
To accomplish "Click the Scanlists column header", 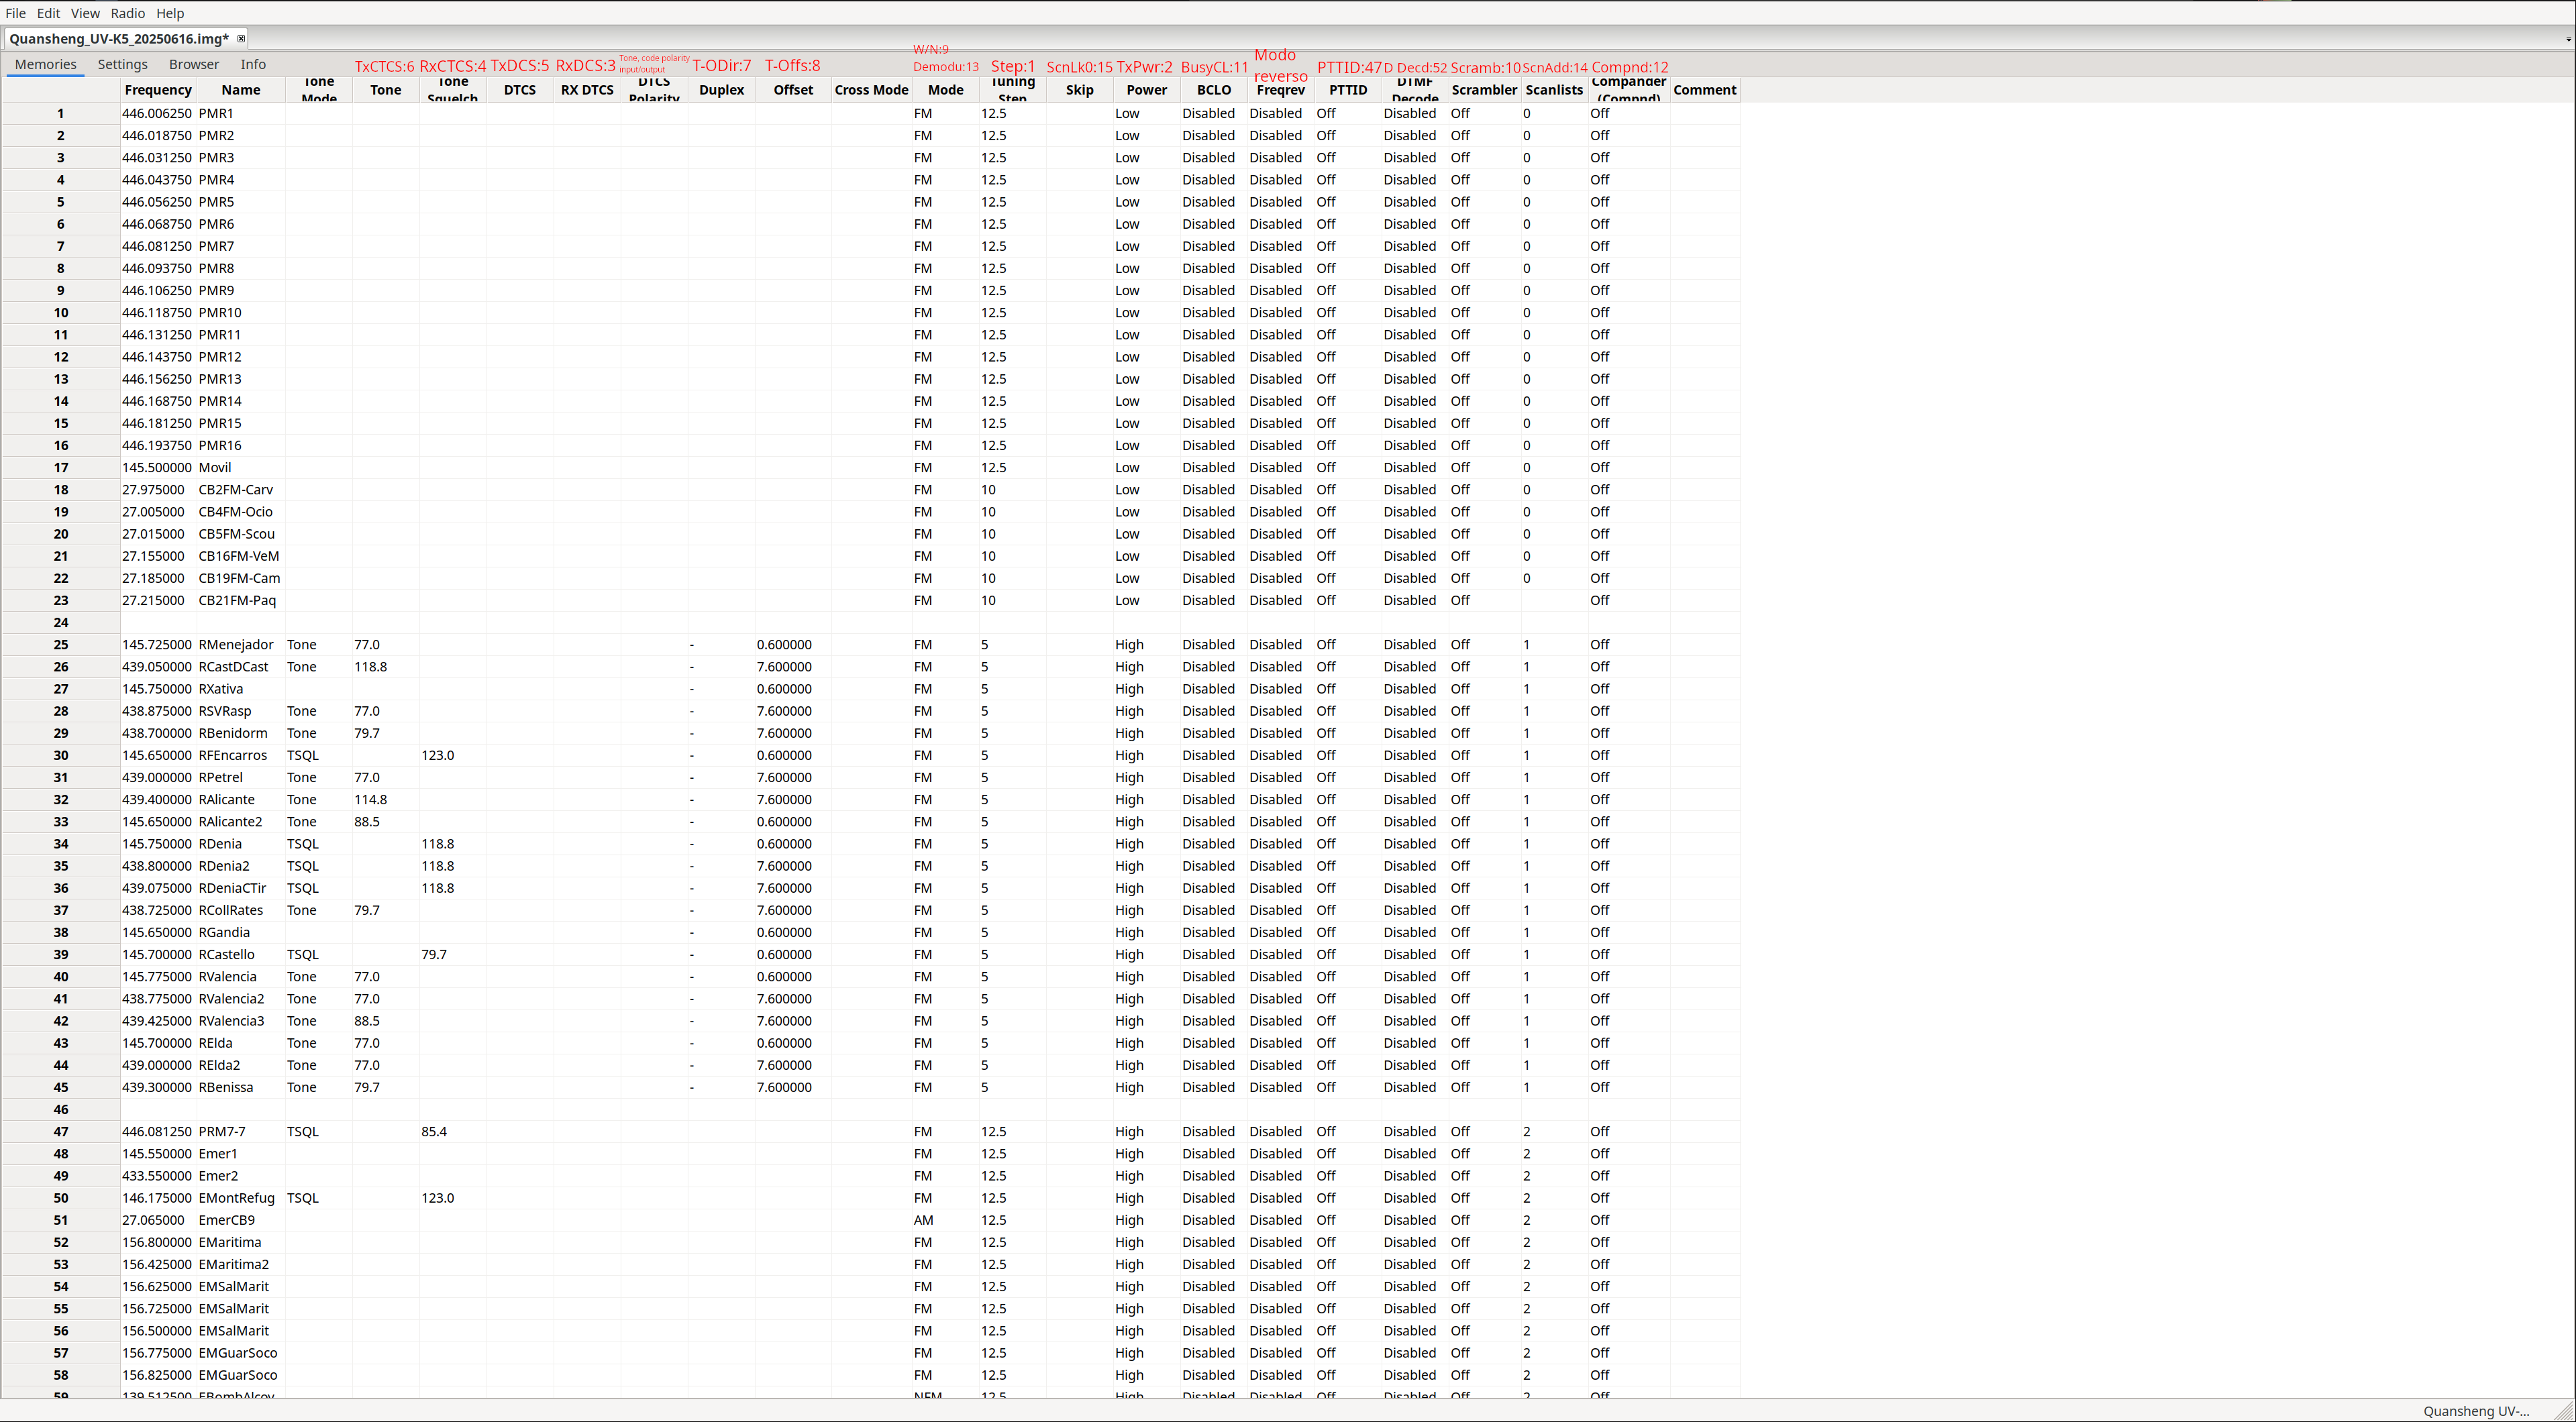I will [x=1553, y=90].
